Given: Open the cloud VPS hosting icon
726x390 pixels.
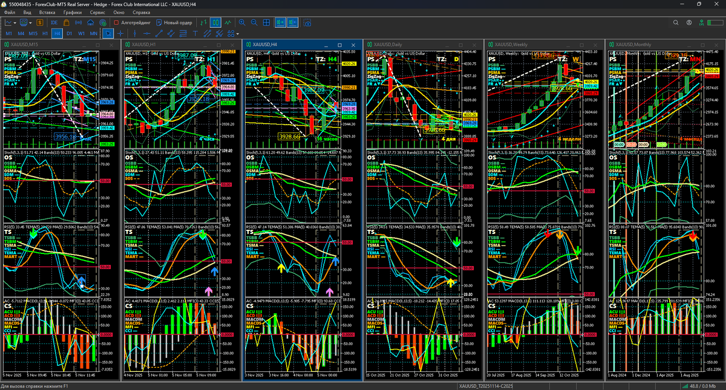Looking at the screenshot, I should tap(90, 22).
